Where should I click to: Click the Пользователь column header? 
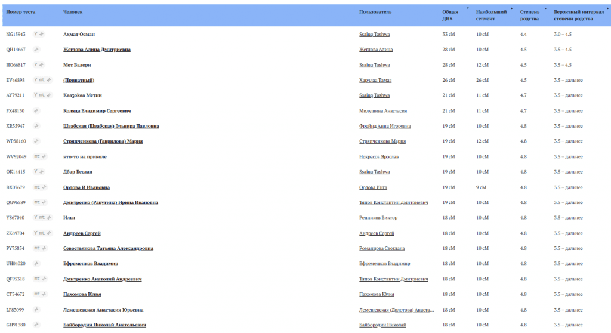[375, 11]
